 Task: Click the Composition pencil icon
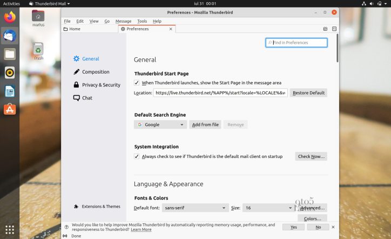[x=76, y=72]
